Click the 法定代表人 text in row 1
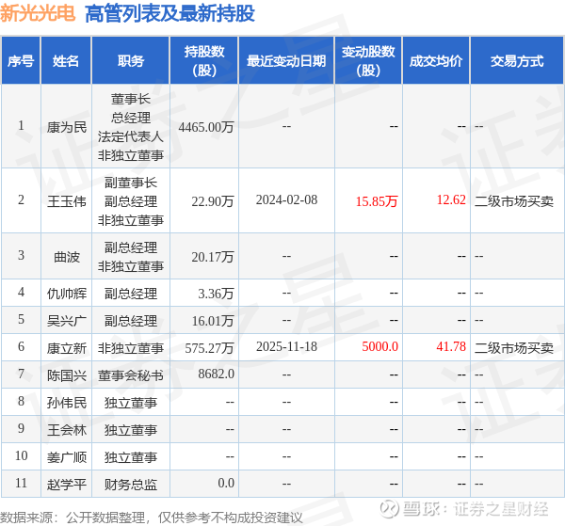 pyautogui.click(x=131, y=136)
